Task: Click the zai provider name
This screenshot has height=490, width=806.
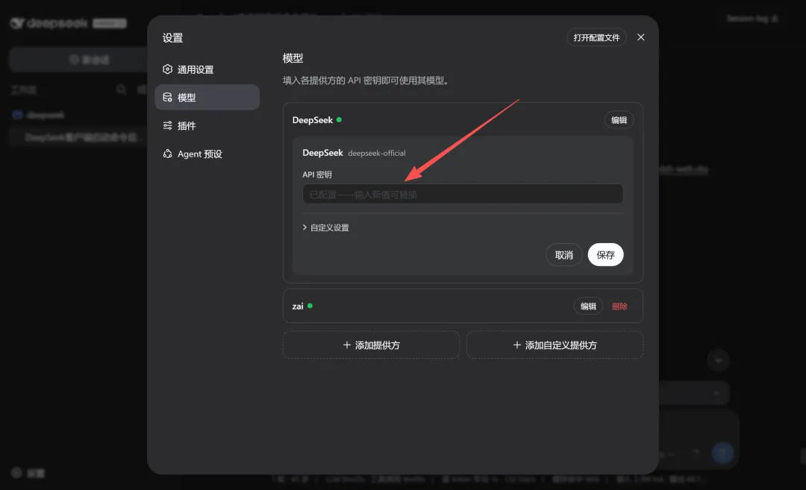Action: pos(298,306)
